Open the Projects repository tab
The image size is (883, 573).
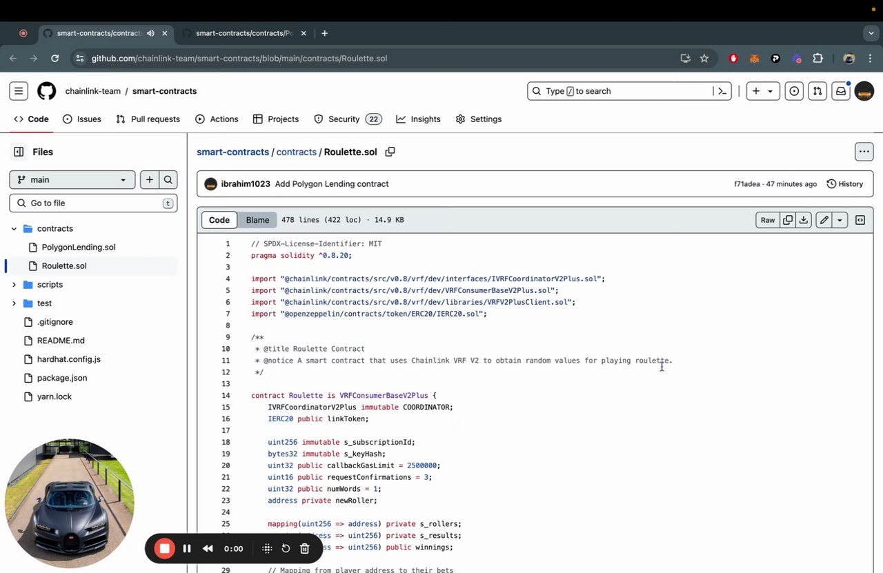(276, 119)
